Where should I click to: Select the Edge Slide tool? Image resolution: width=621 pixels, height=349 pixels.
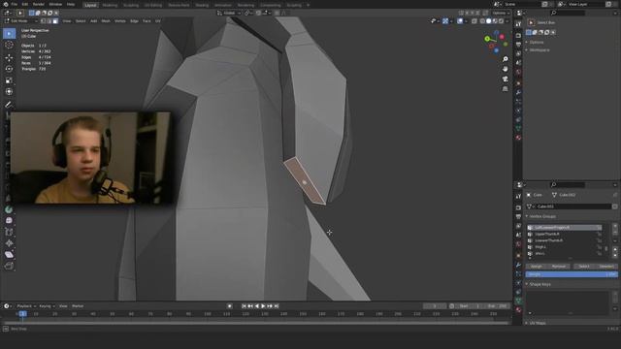coord(9,232)
